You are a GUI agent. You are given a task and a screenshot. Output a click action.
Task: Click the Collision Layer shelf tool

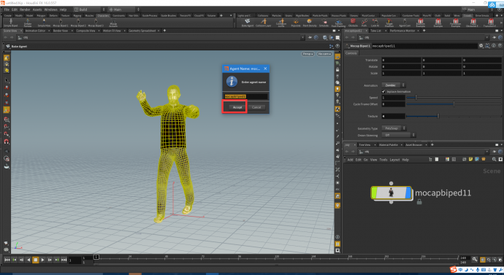point(264,23)
